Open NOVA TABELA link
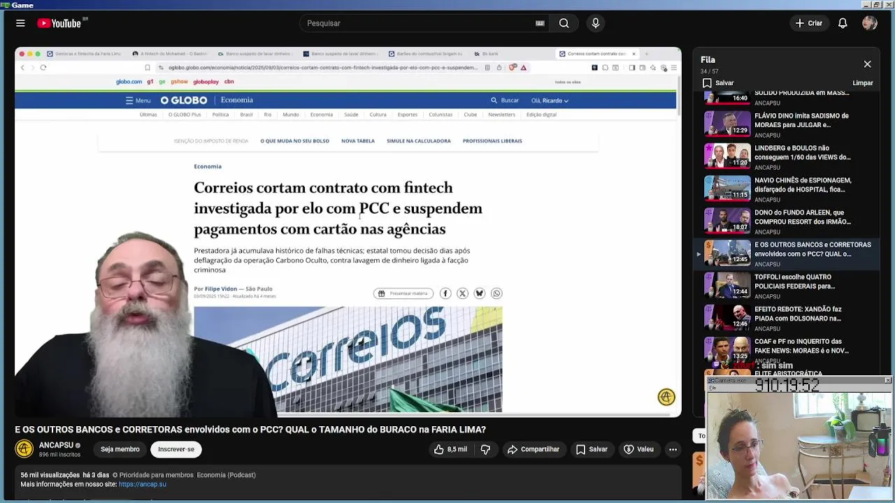Screen dimensions: 895x503 (358, 141)
